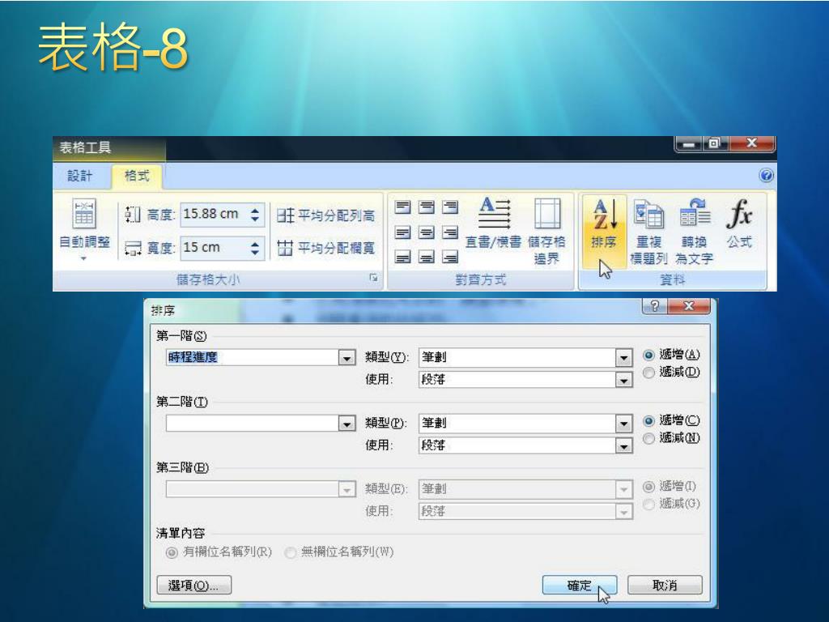Align cell text bottom center
This screenshot has height=622, width=829.
[426, 258]
